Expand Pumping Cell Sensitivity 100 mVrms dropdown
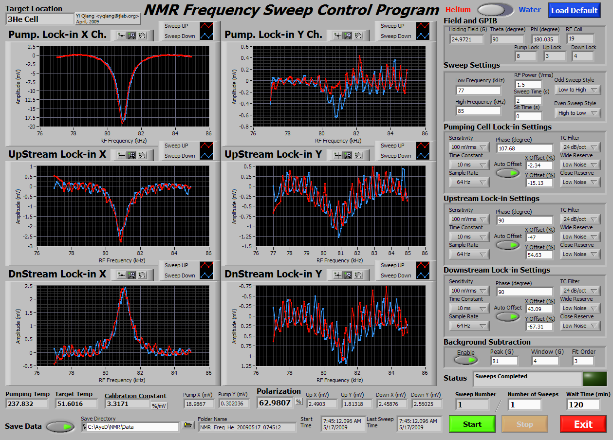 pos(469,147)
